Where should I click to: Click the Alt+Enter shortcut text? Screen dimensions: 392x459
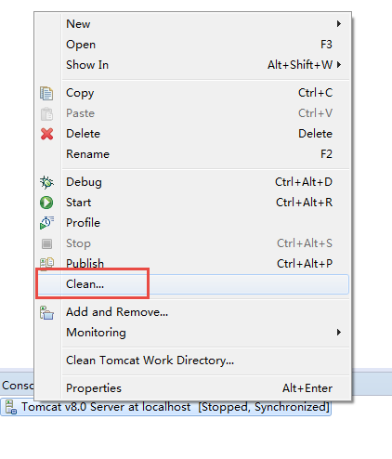pyautogui.click(x=307, y=388)
